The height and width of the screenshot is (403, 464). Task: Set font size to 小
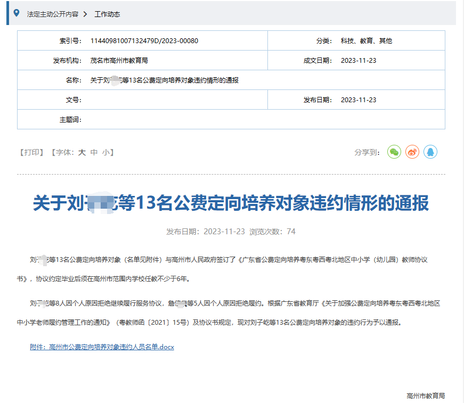(x=105, y=152)
